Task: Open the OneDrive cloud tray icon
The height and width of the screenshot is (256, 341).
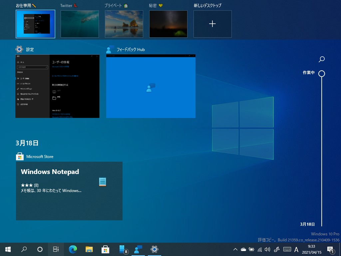Action: pos(243,249)
